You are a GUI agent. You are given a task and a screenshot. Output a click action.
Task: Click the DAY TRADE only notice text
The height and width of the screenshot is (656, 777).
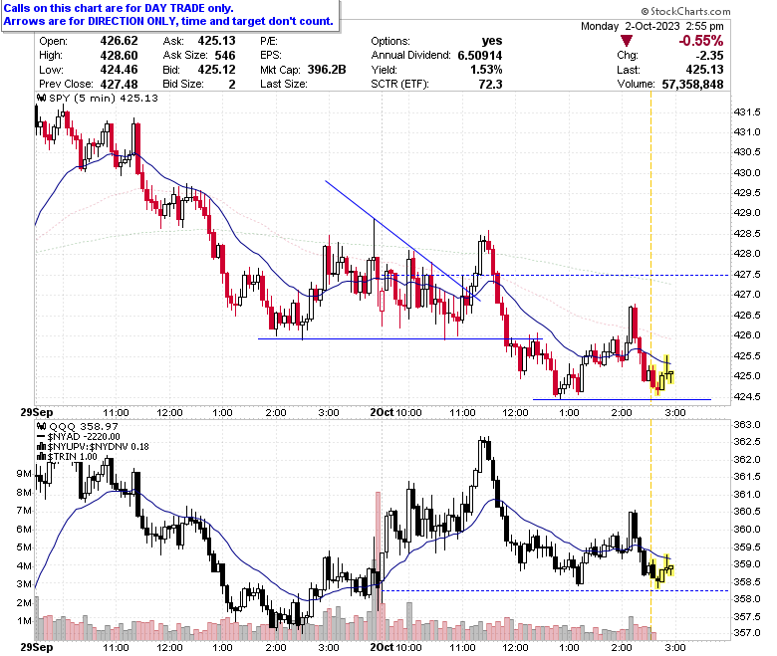click(x=119, y=8)
